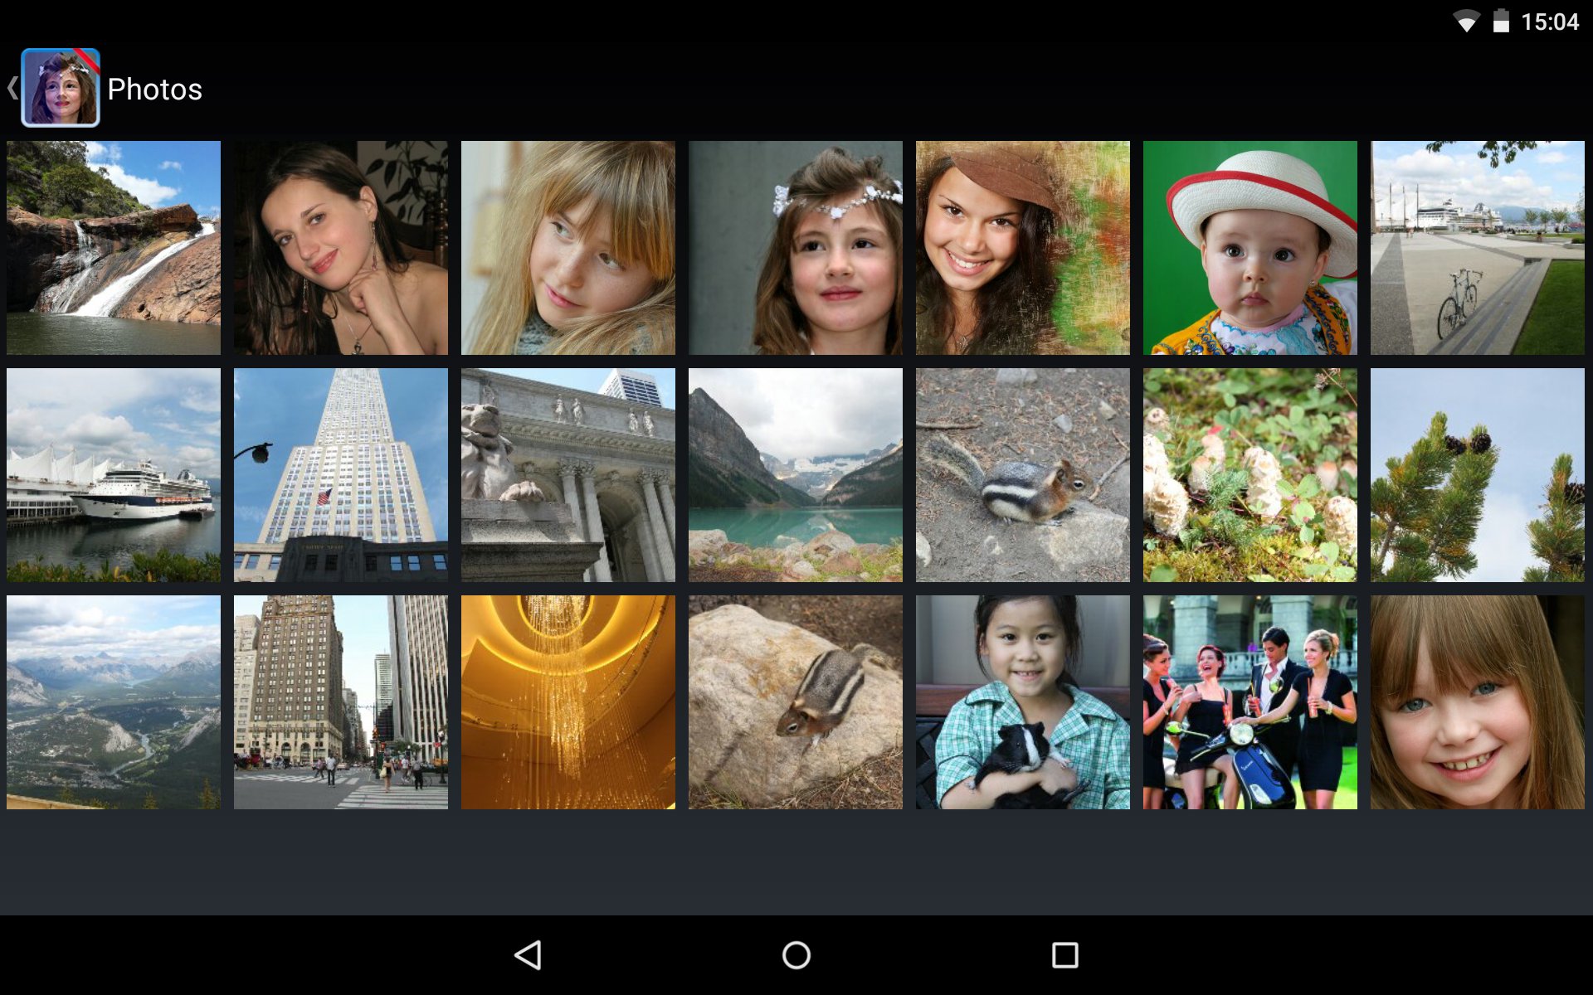Open the bicycle on promenade photo
Screen dimensions: 1593x995
point(1478,246)
